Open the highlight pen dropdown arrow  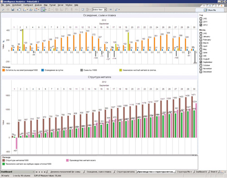click(119, 10)
